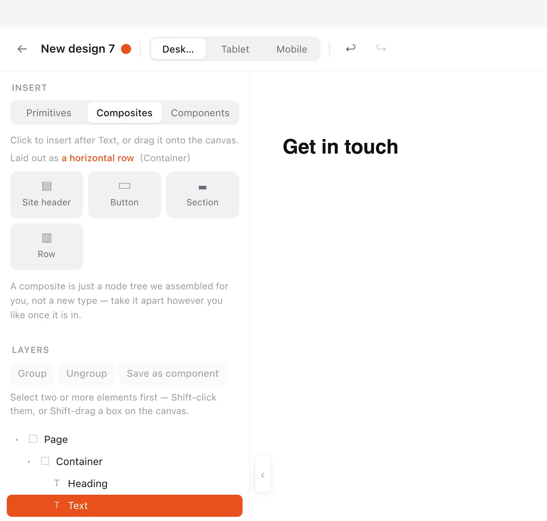Screen dimensions: 547x521
Task: Click the Page layer box icon
Action: tap(33, 439)
